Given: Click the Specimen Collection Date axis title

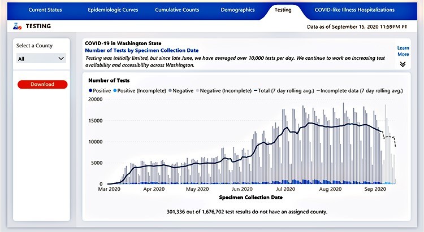Looking at the screenshot, I should tap(250, 198).
